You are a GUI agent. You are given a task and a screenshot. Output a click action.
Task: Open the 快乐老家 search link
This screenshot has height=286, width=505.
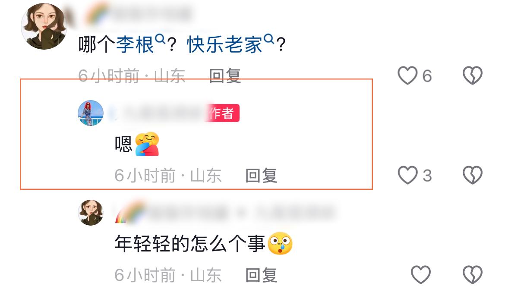tap(224, 44)
